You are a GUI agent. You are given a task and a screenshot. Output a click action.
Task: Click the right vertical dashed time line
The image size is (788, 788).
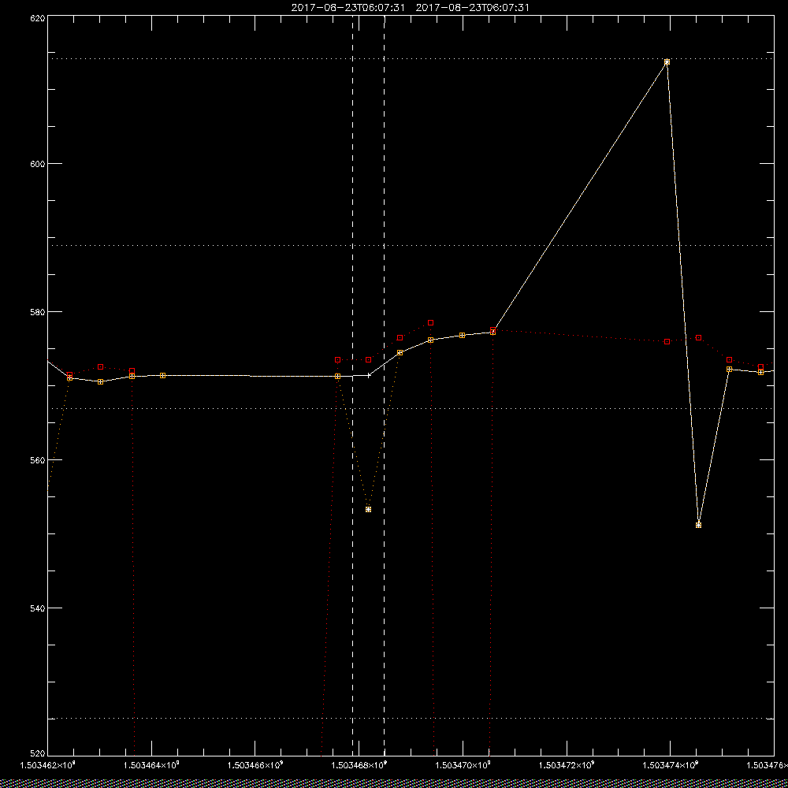(385, 385)
